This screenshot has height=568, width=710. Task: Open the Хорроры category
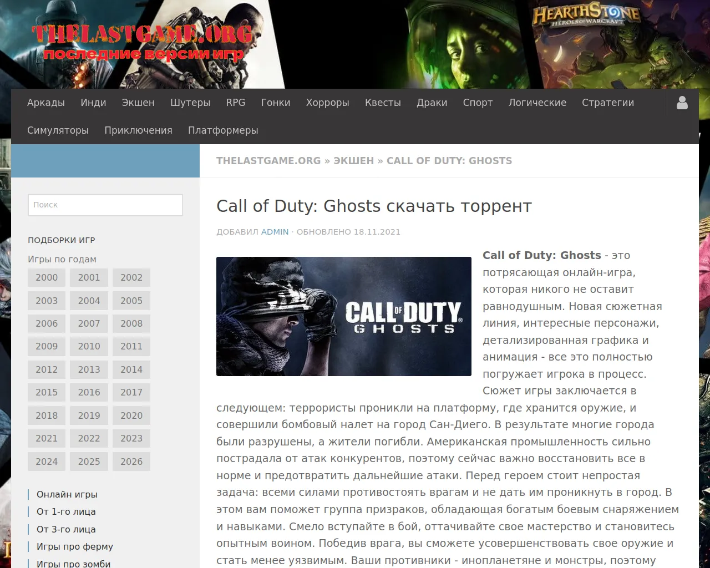click(328, 103)
